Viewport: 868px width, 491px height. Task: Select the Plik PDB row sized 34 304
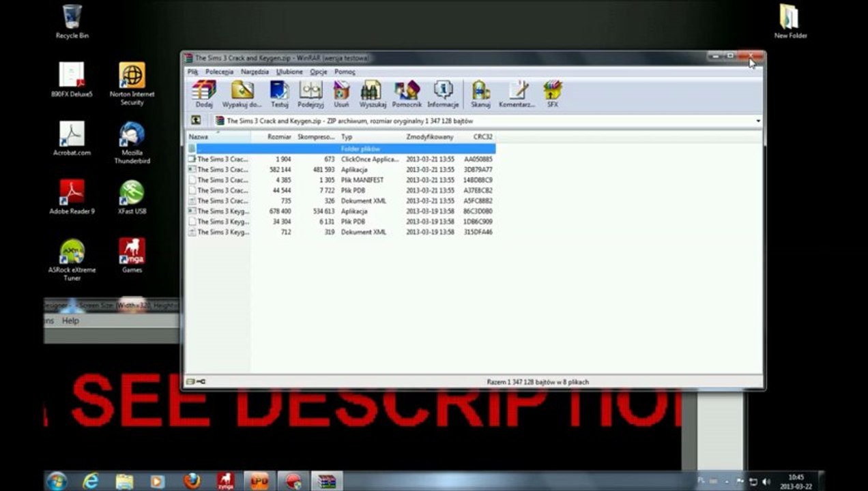click(x=341, y=222)
